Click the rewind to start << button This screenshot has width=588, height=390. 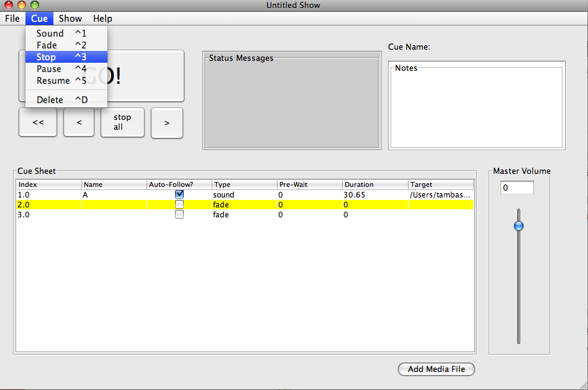click(x=38, y=122)
